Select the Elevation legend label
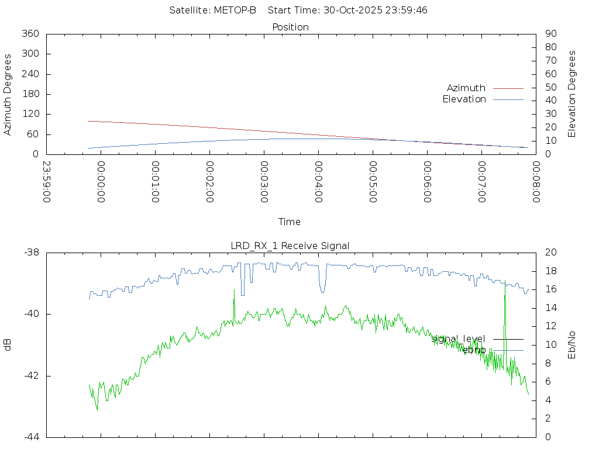The height and width of the screenshot is (449, 599). coord(464,99)
